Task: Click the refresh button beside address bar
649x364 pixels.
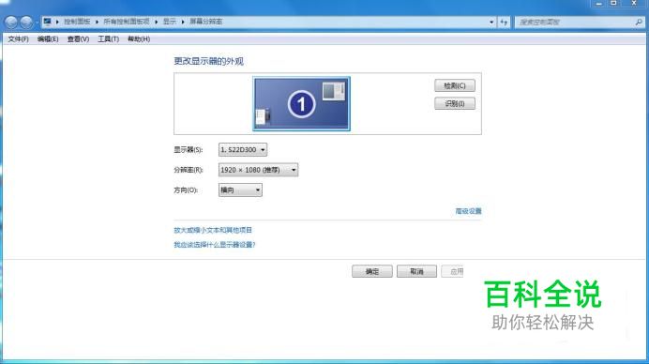Action: click(x=504, y=22)
